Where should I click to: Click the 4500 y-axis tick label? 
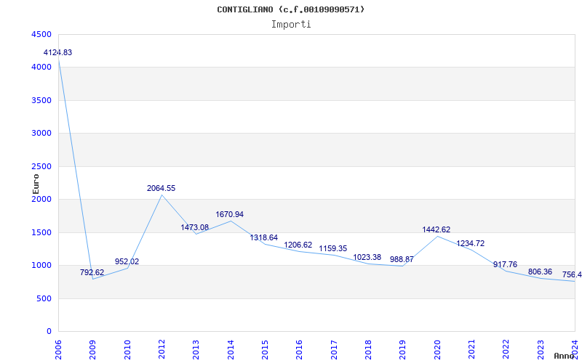42,34
